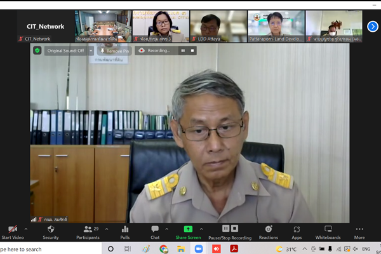Select LDD Attaya video thumbnail
Image resolution: width=381 pixels, height=254 pixels.
point(218,26)
